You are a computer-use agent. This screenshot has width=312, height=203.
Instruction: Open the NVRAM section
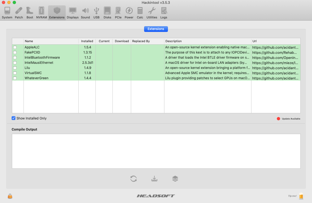click(42, 13)
